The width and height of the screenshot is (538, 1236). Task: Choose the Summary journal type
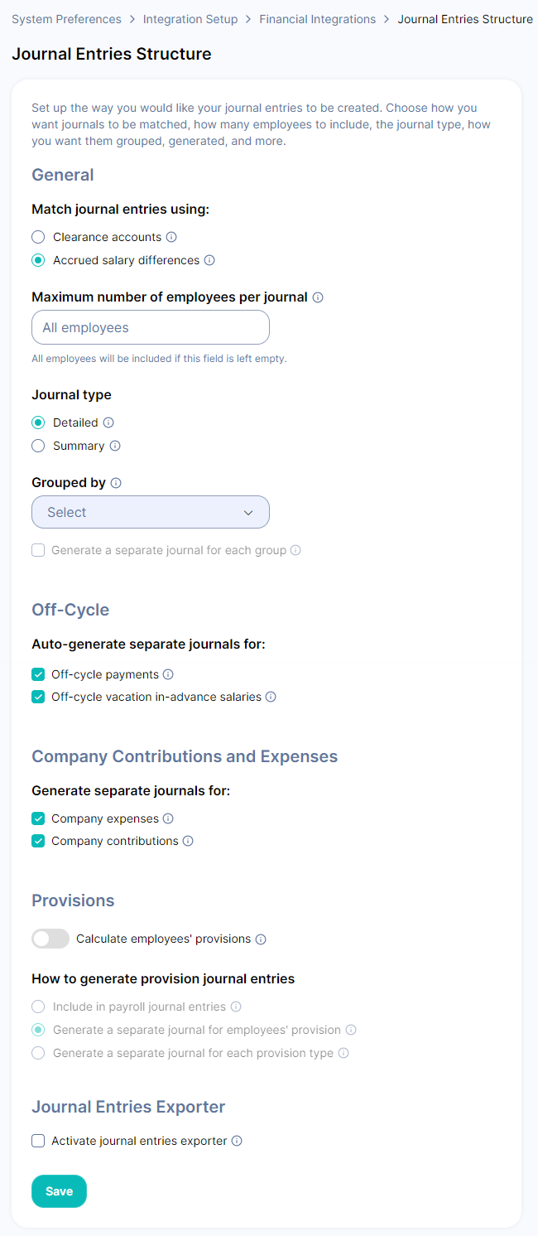pos(38,446)
